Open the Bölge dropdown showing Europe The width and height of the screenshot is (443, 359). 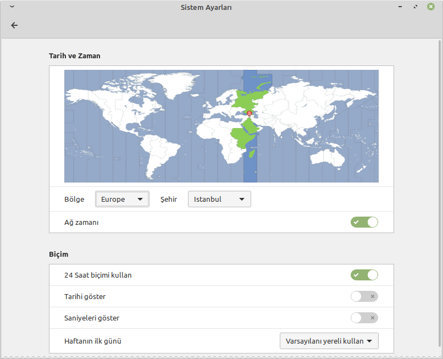122,199
